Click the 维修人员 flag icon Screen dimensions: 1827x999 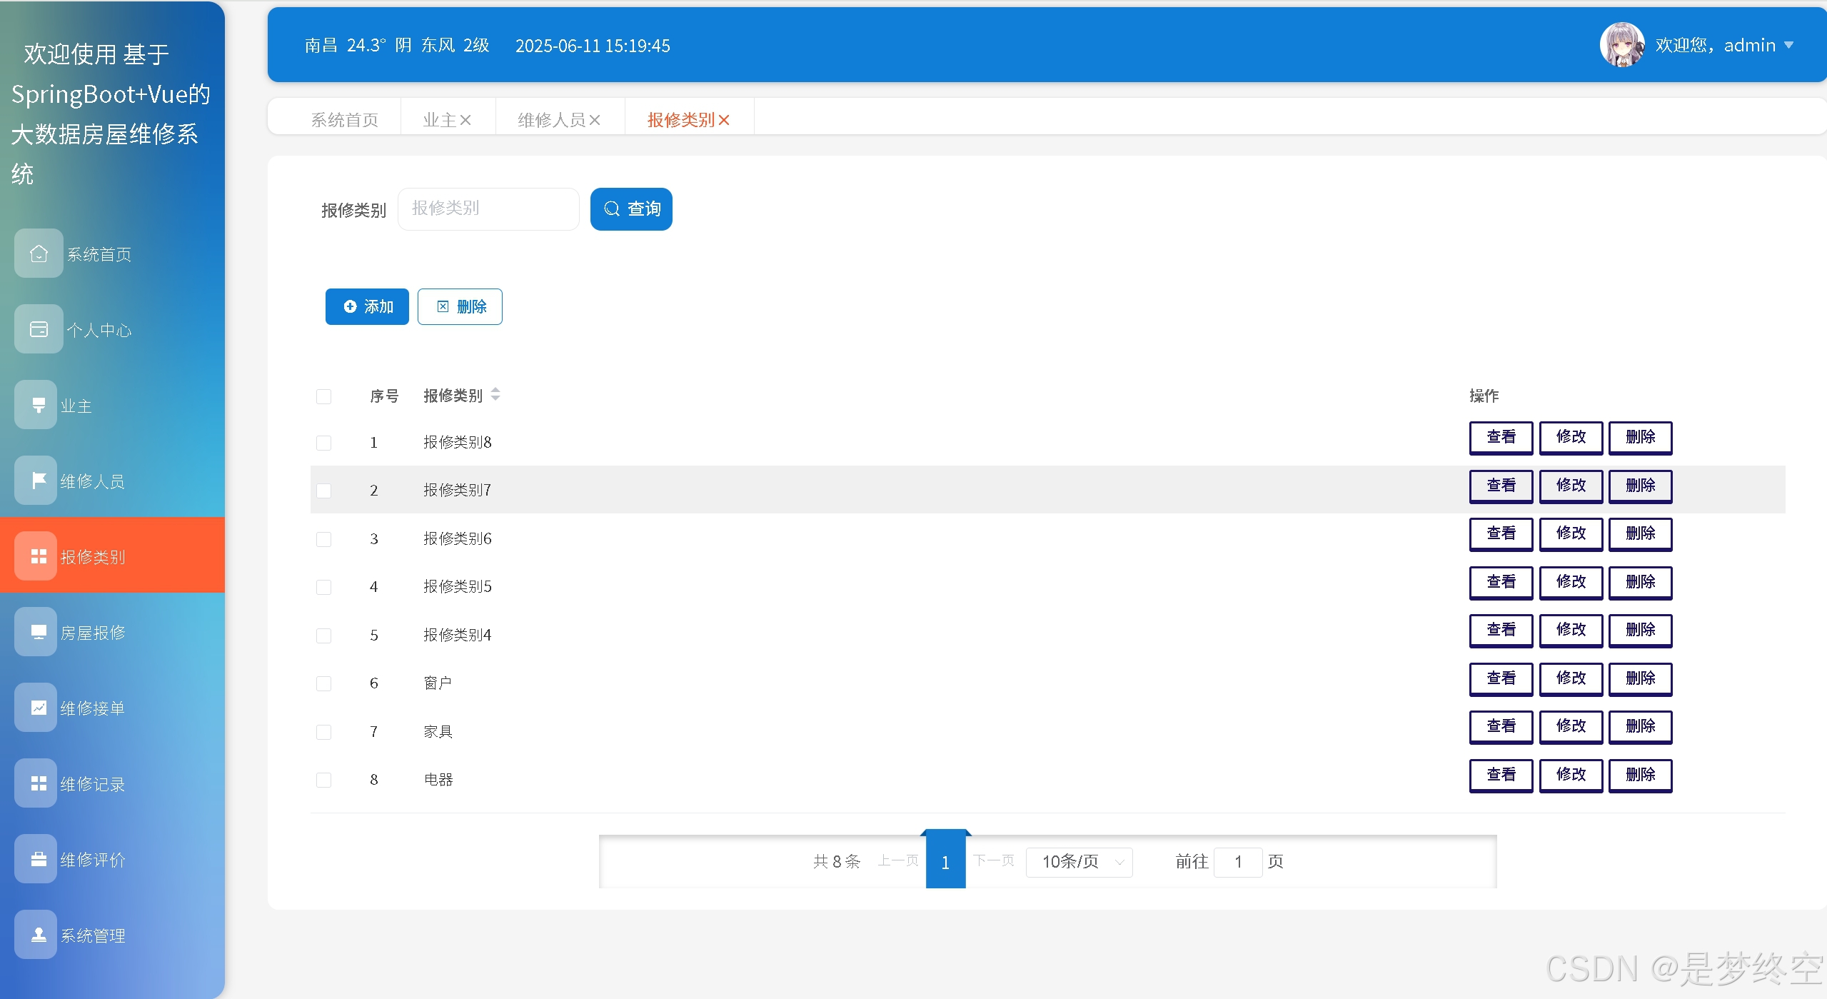[39, 481]
